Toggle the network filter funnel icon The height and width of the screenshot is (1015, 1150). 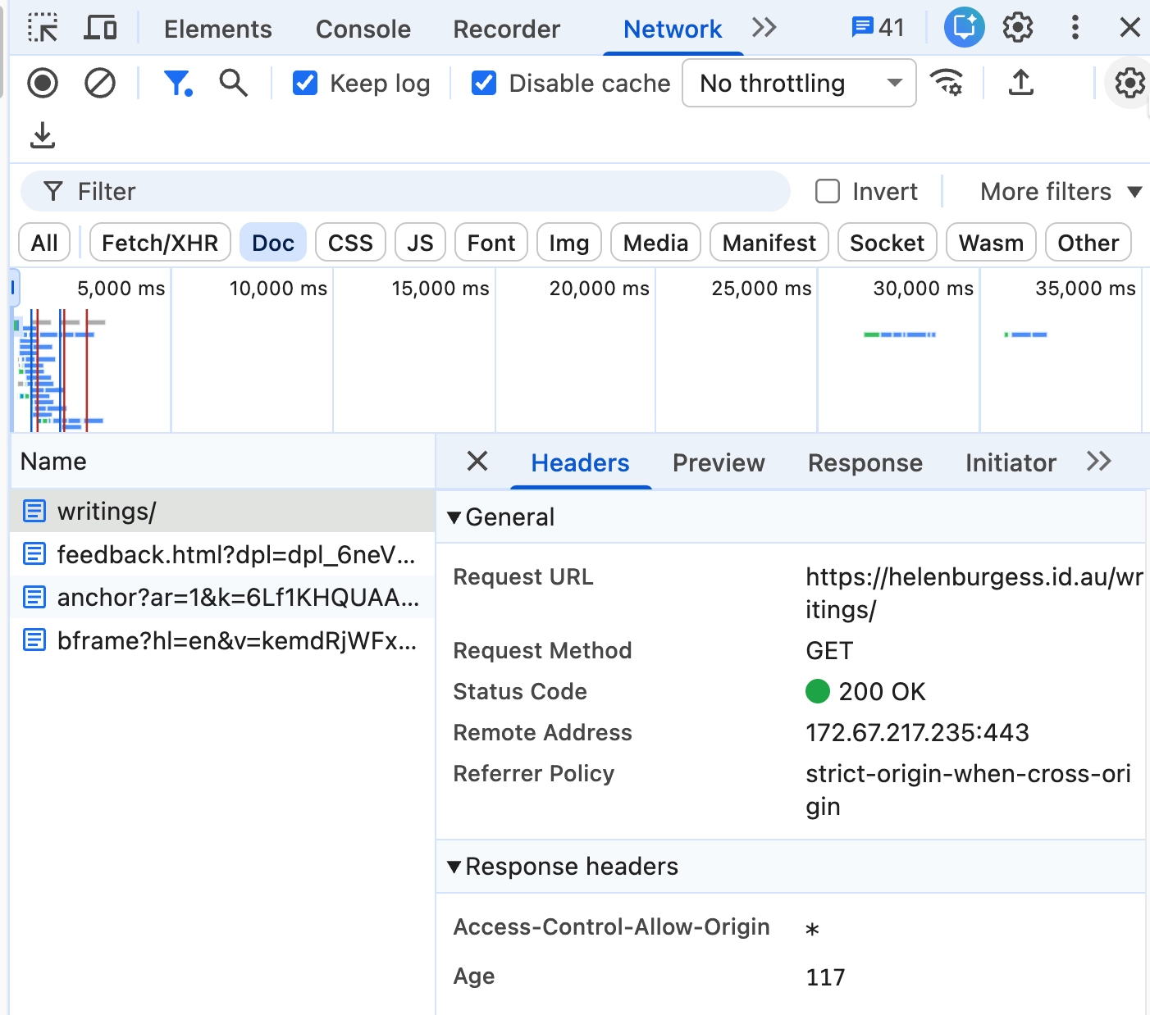(x=178, y=83)
